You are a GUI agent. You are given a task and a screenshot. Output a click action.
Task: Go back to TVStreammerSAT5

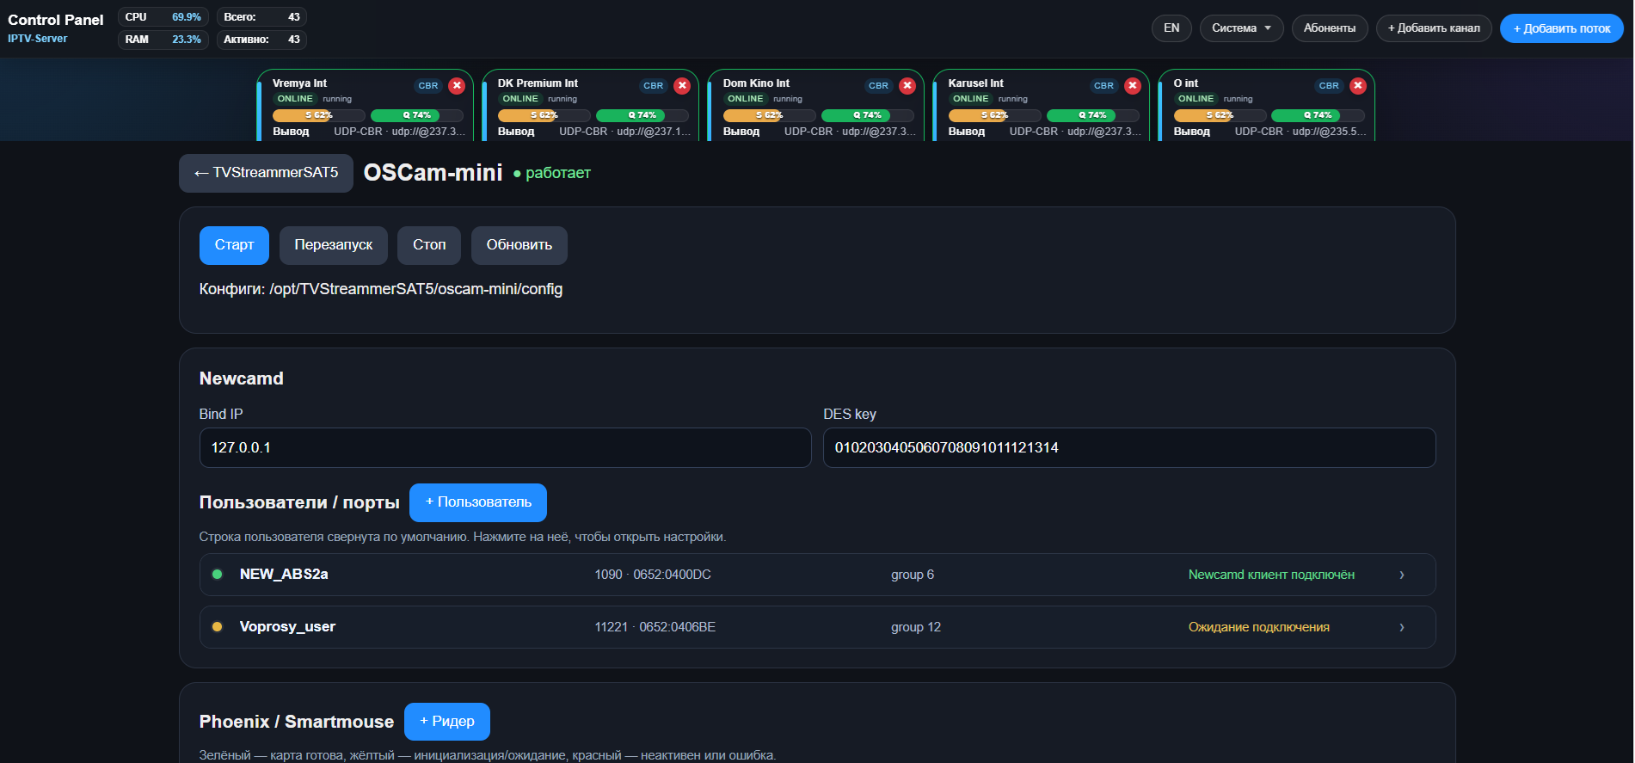click(x=266, y=173)
